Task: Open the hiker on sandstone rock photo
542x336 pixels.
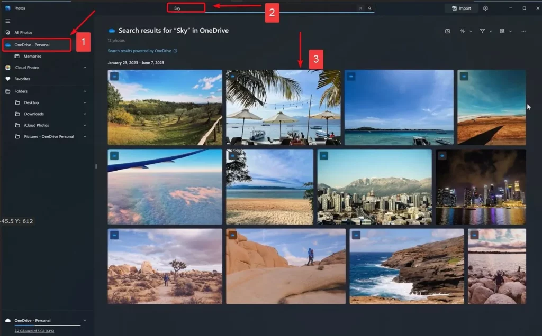Action: click(x=286, y=266)
